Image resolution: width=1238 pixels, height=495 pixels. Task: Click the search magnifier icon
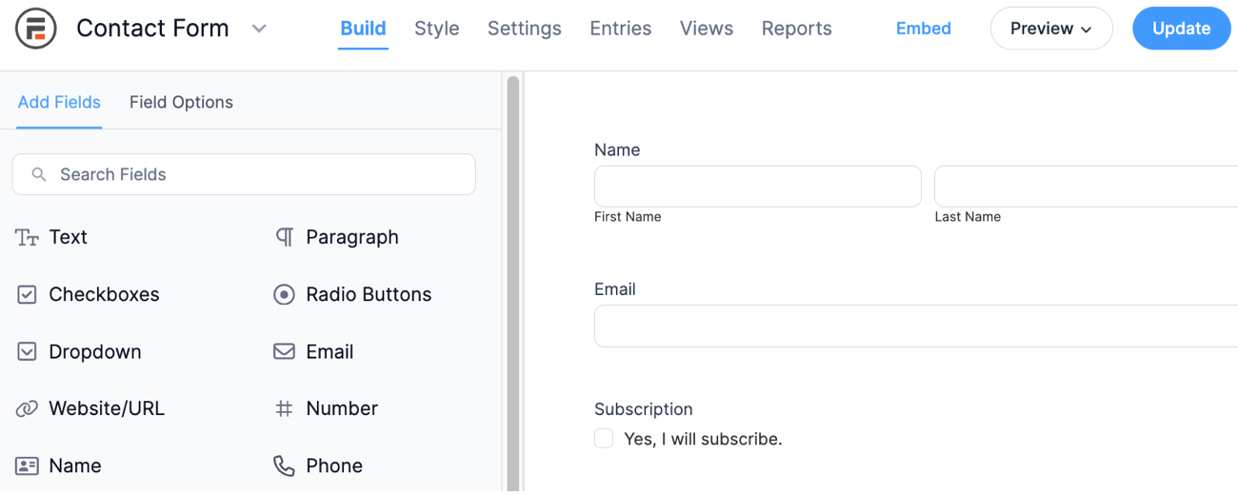(x=39, y=175)
